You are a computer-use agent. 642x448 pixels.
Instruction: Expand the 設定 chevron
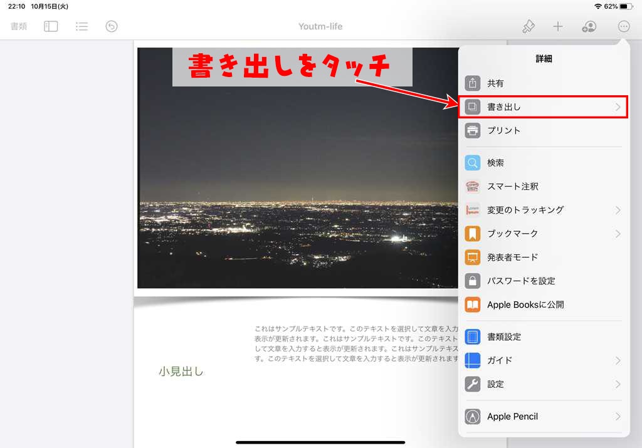point(618,384)
